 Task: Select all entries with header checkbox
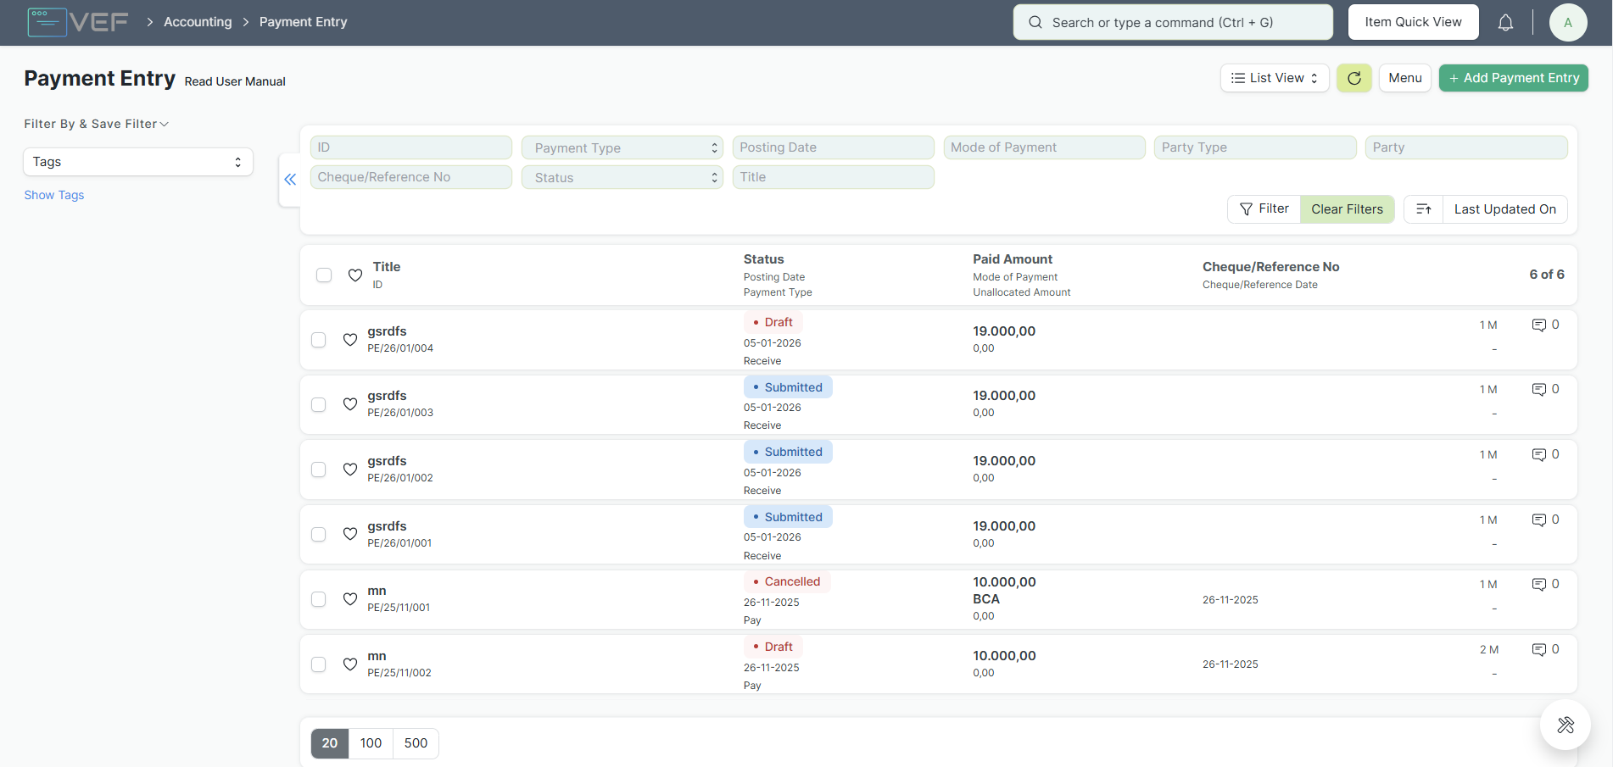(324, 275)
